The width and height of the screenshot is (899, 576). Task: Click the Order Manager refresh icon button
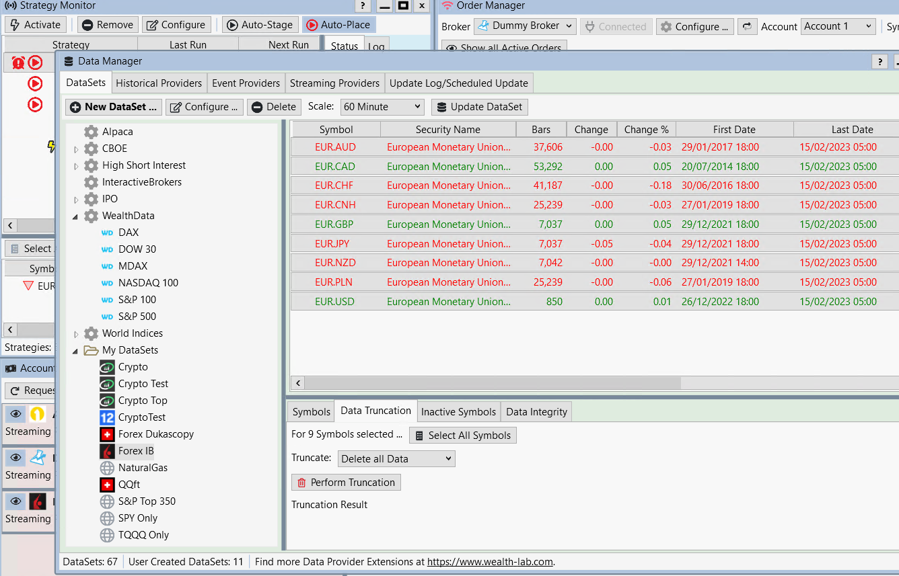(x=747, y=27)
